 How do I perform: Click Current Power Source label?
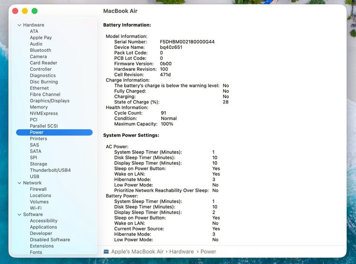[139, 229]
